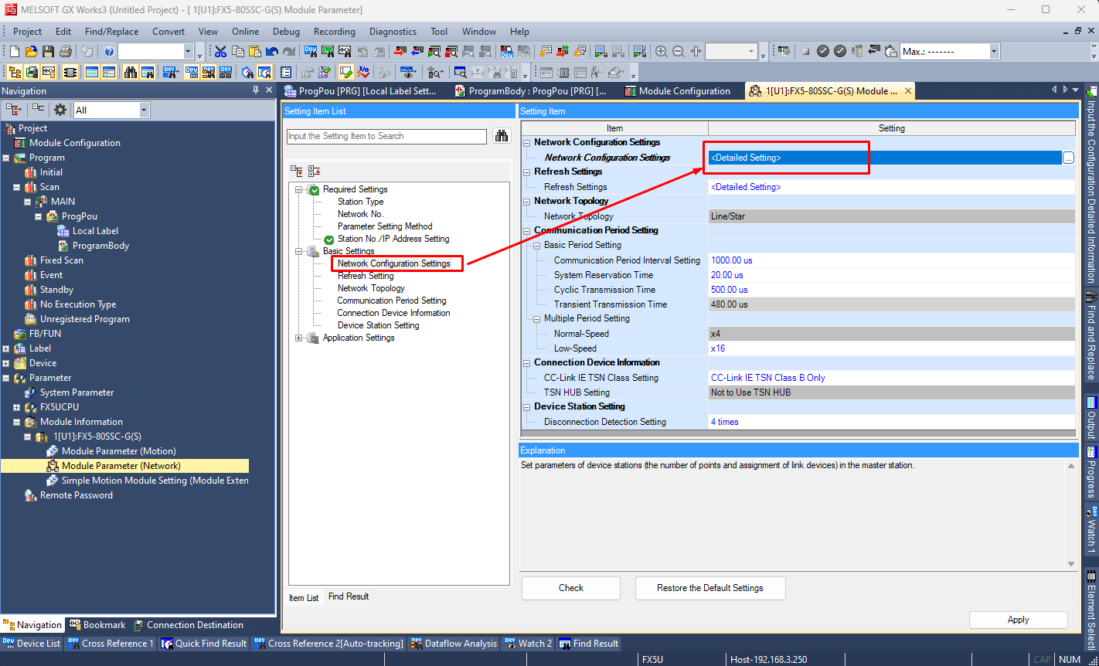
Task: Click the blue Help question mark icon
Action: pos(109,52)
